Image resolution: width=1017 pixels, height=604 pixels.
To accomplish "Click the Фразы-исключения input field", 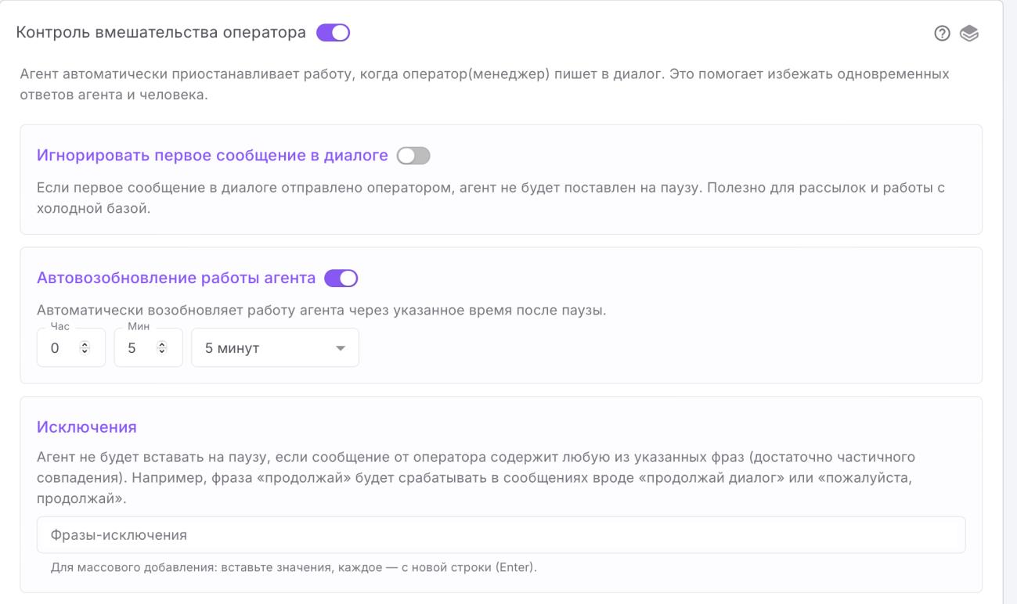I will click(500, 535).
